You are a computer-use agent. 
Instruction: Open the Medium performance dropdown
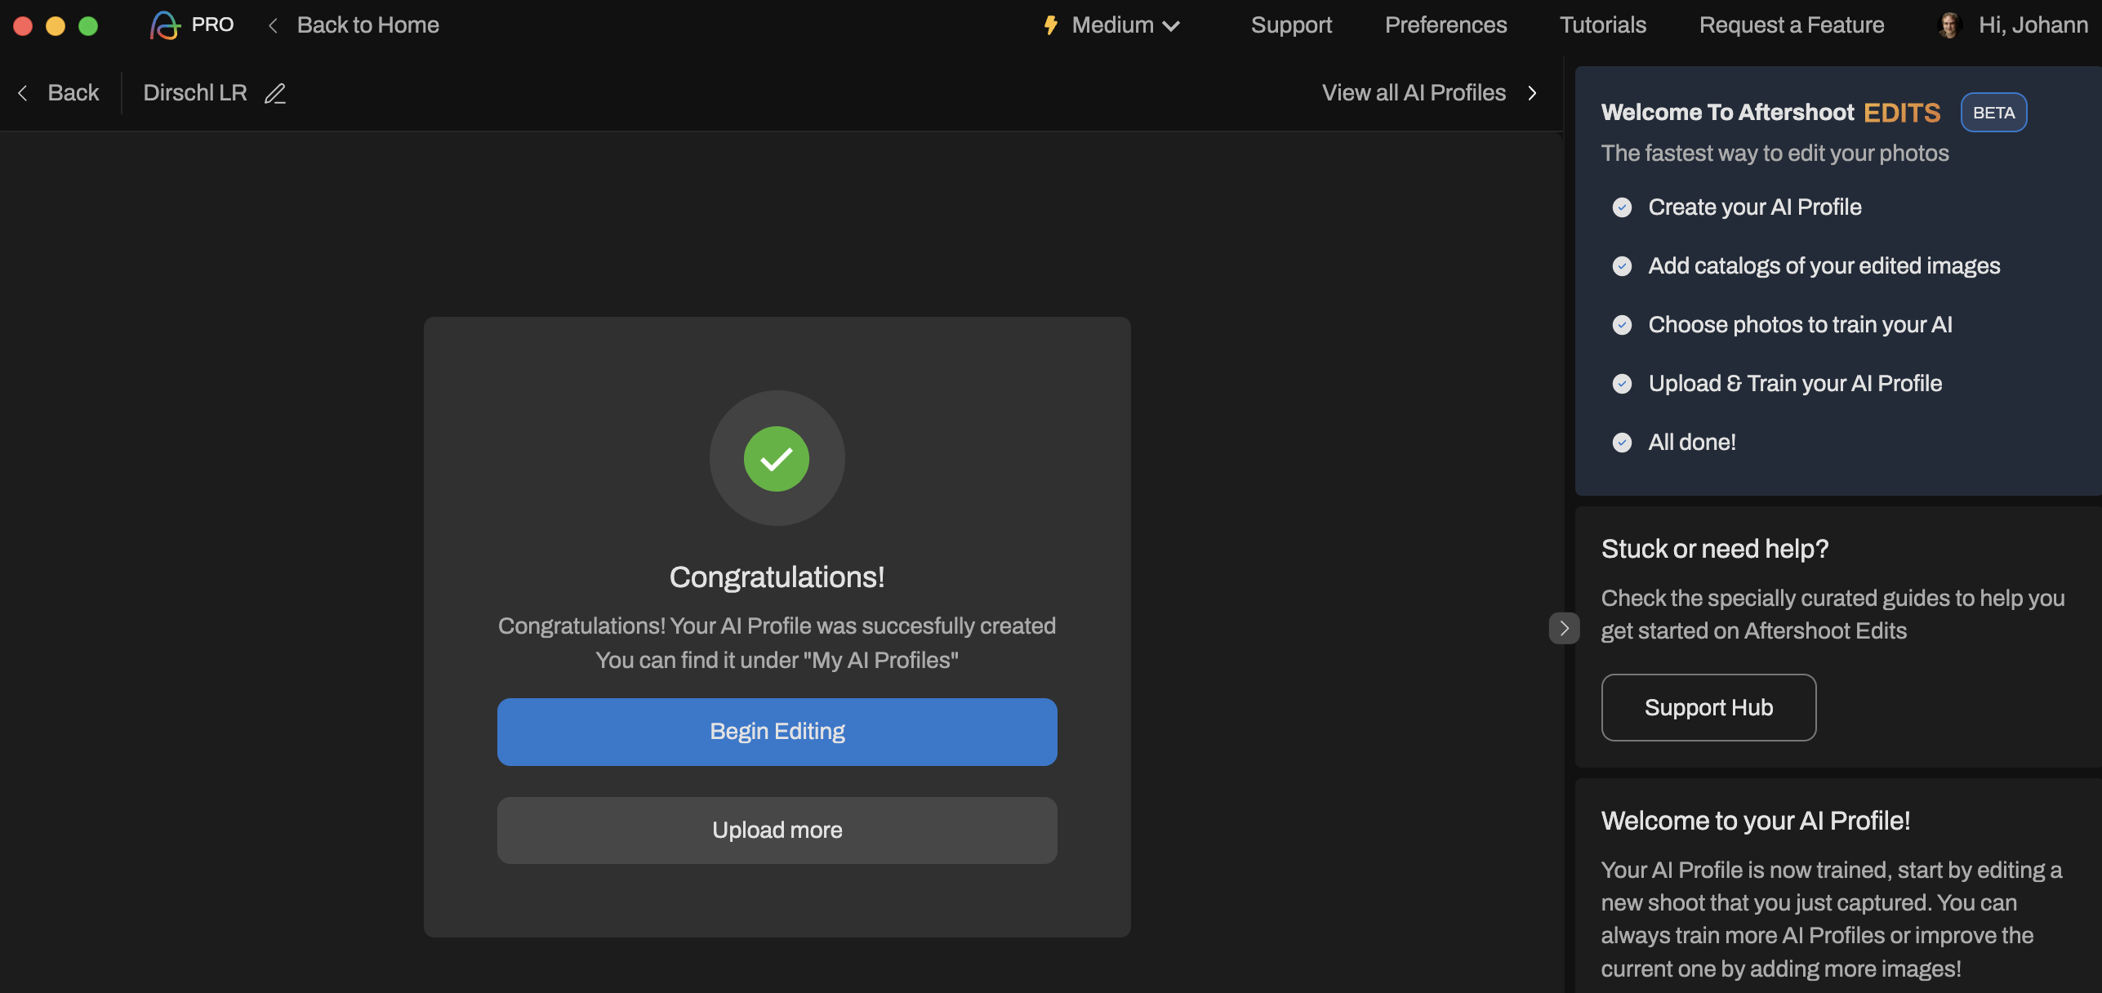pyautogui.click(x=1124, y=25)
